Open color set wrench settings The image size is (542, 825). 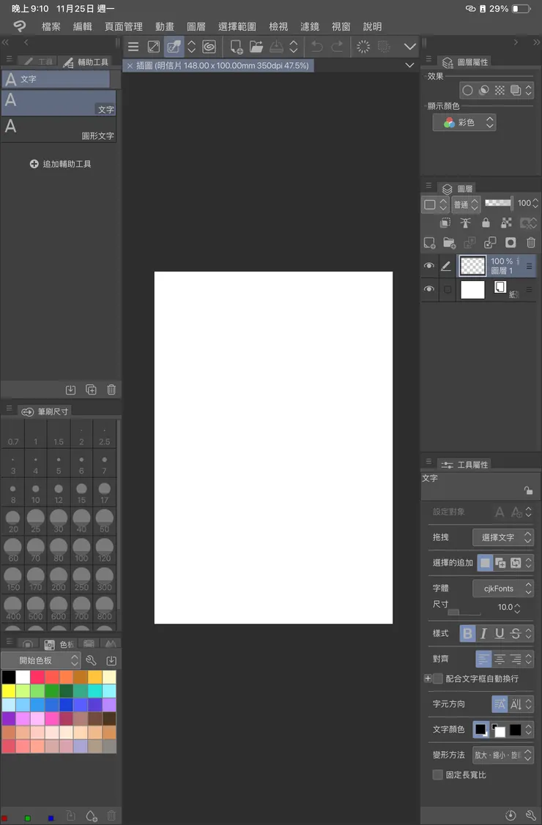click(x=91, y=660)
